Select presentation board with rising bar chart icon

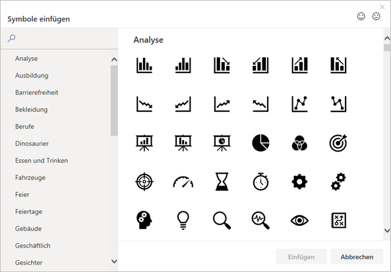coord(144,143)
